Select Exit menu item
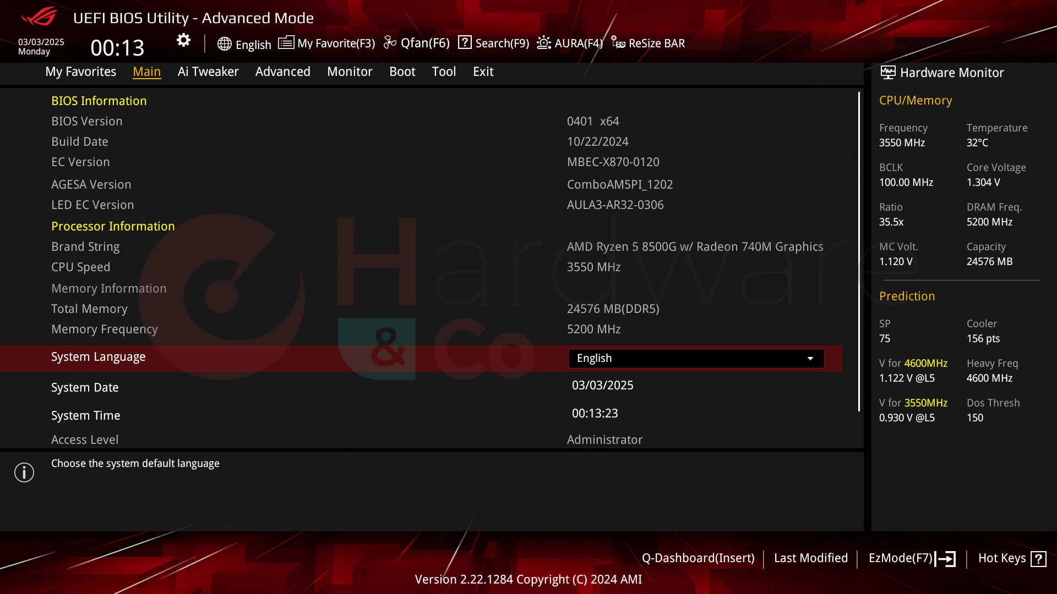 483,71
